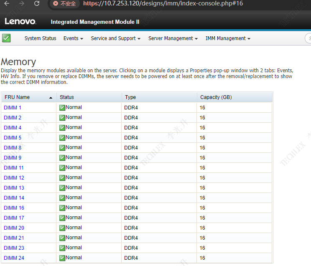
Task: Click the Lenovo logo
Action: point(20,21)
